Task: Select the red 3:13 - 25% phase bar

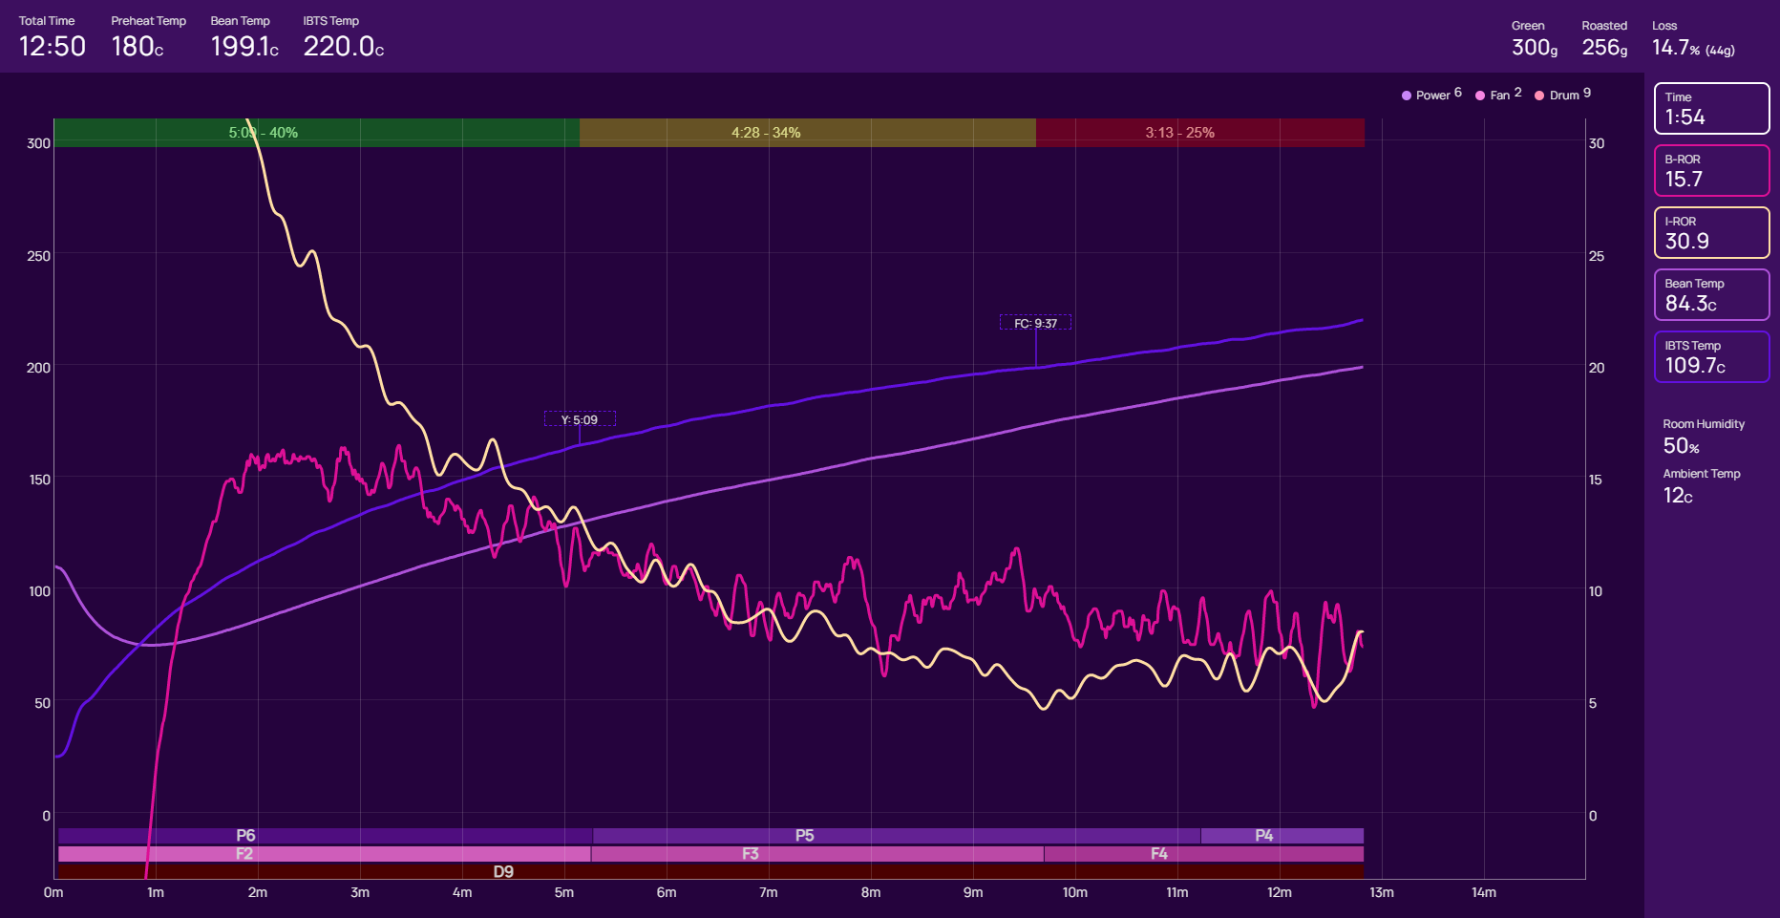Action: coord(1199,133)
